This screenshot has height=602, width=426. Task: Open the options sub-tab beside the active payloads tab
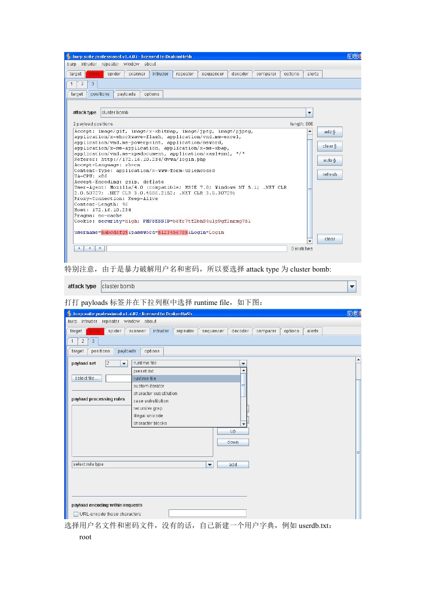(152, 351)
